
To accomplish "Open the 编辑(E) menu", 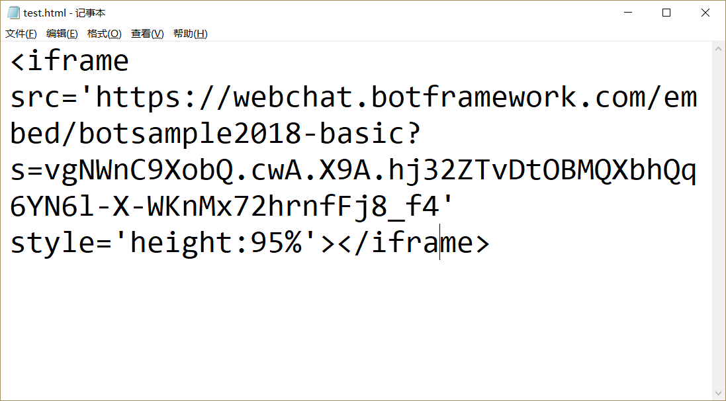I will [61, 33].
